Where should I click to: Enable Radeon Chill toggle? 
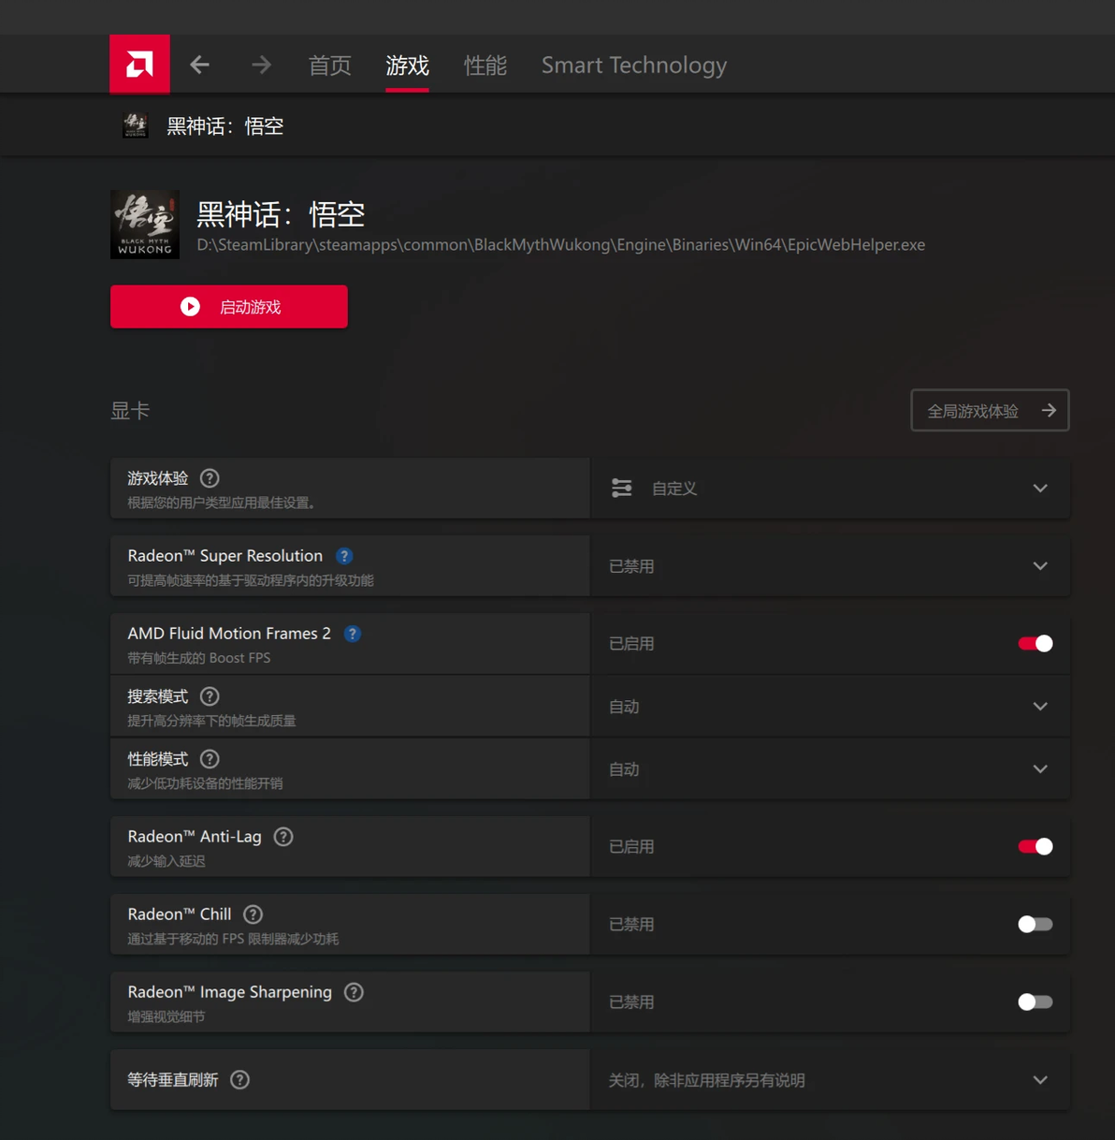coord(1035,925)
